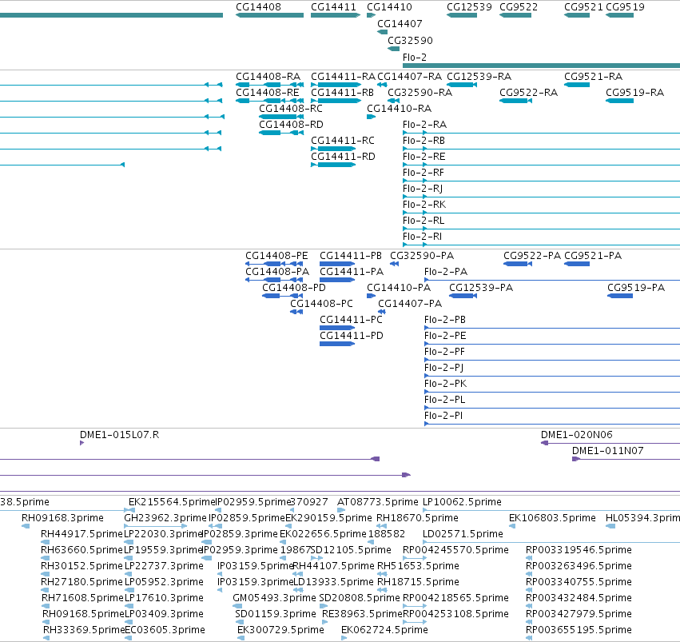680x642 pixels.
Task: Select protein CG14408-PC
Action: tap(321, 304)
